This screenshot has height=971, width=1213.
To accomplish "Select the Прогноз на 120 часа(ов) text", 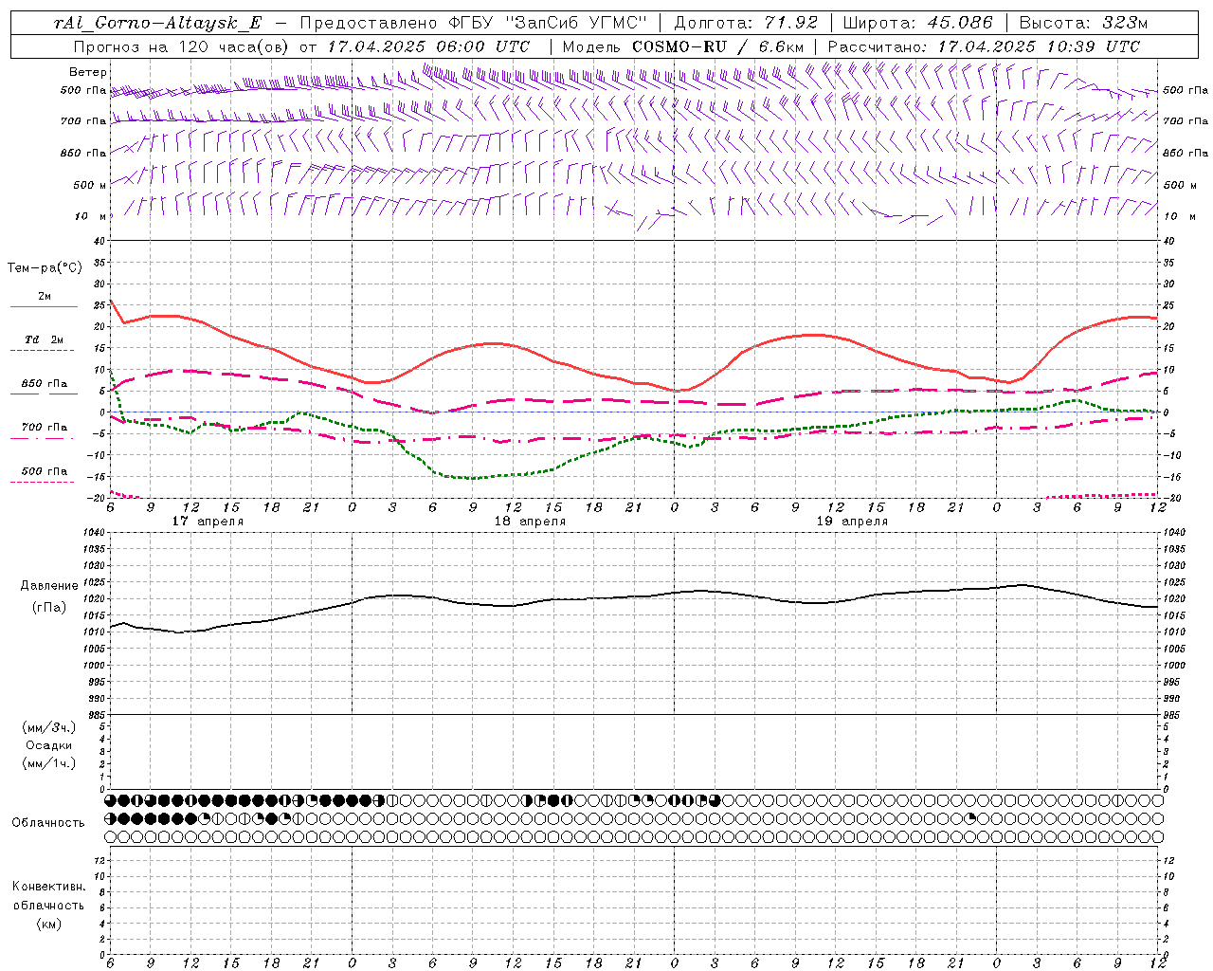I will pos(182,46).
